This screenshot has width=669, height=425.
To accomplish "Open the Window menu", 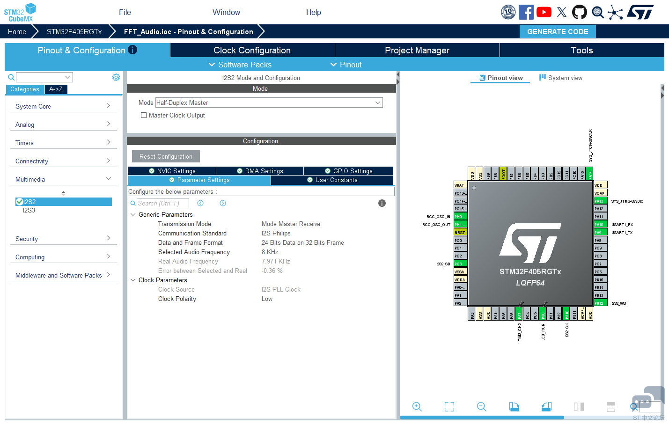I will [226, 12].
